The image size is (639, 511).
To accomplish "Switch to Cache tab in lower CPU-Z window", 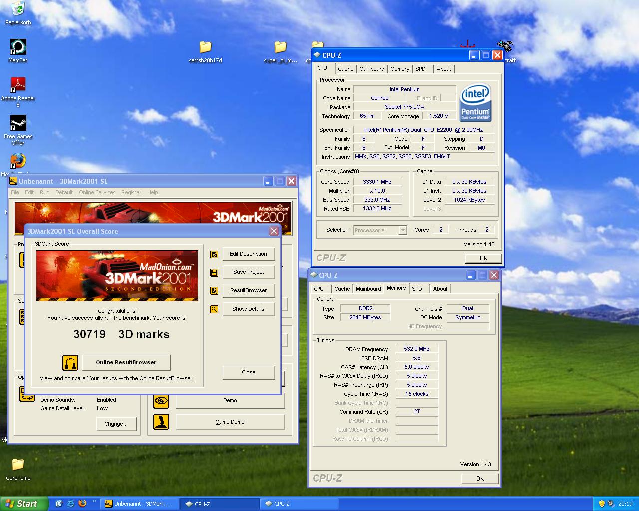I will click(342, 289).
